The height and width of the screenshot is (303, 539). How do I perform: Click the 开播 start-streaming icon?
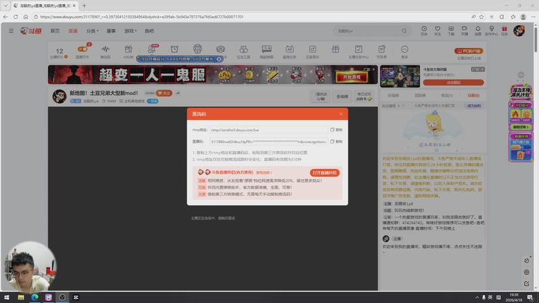coord(464,31)
